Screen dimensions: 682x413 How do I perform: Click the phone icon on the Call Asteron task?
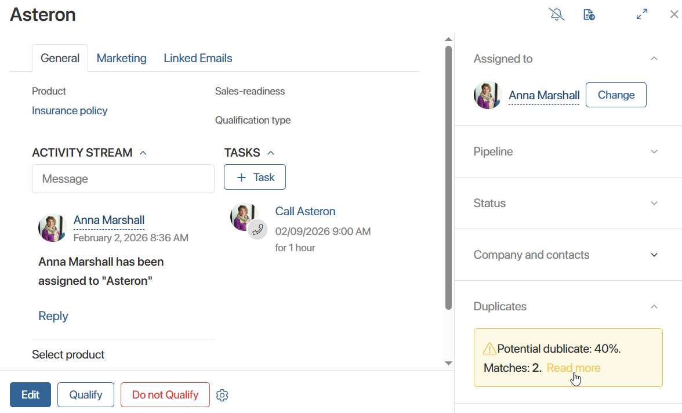(257, 230)
